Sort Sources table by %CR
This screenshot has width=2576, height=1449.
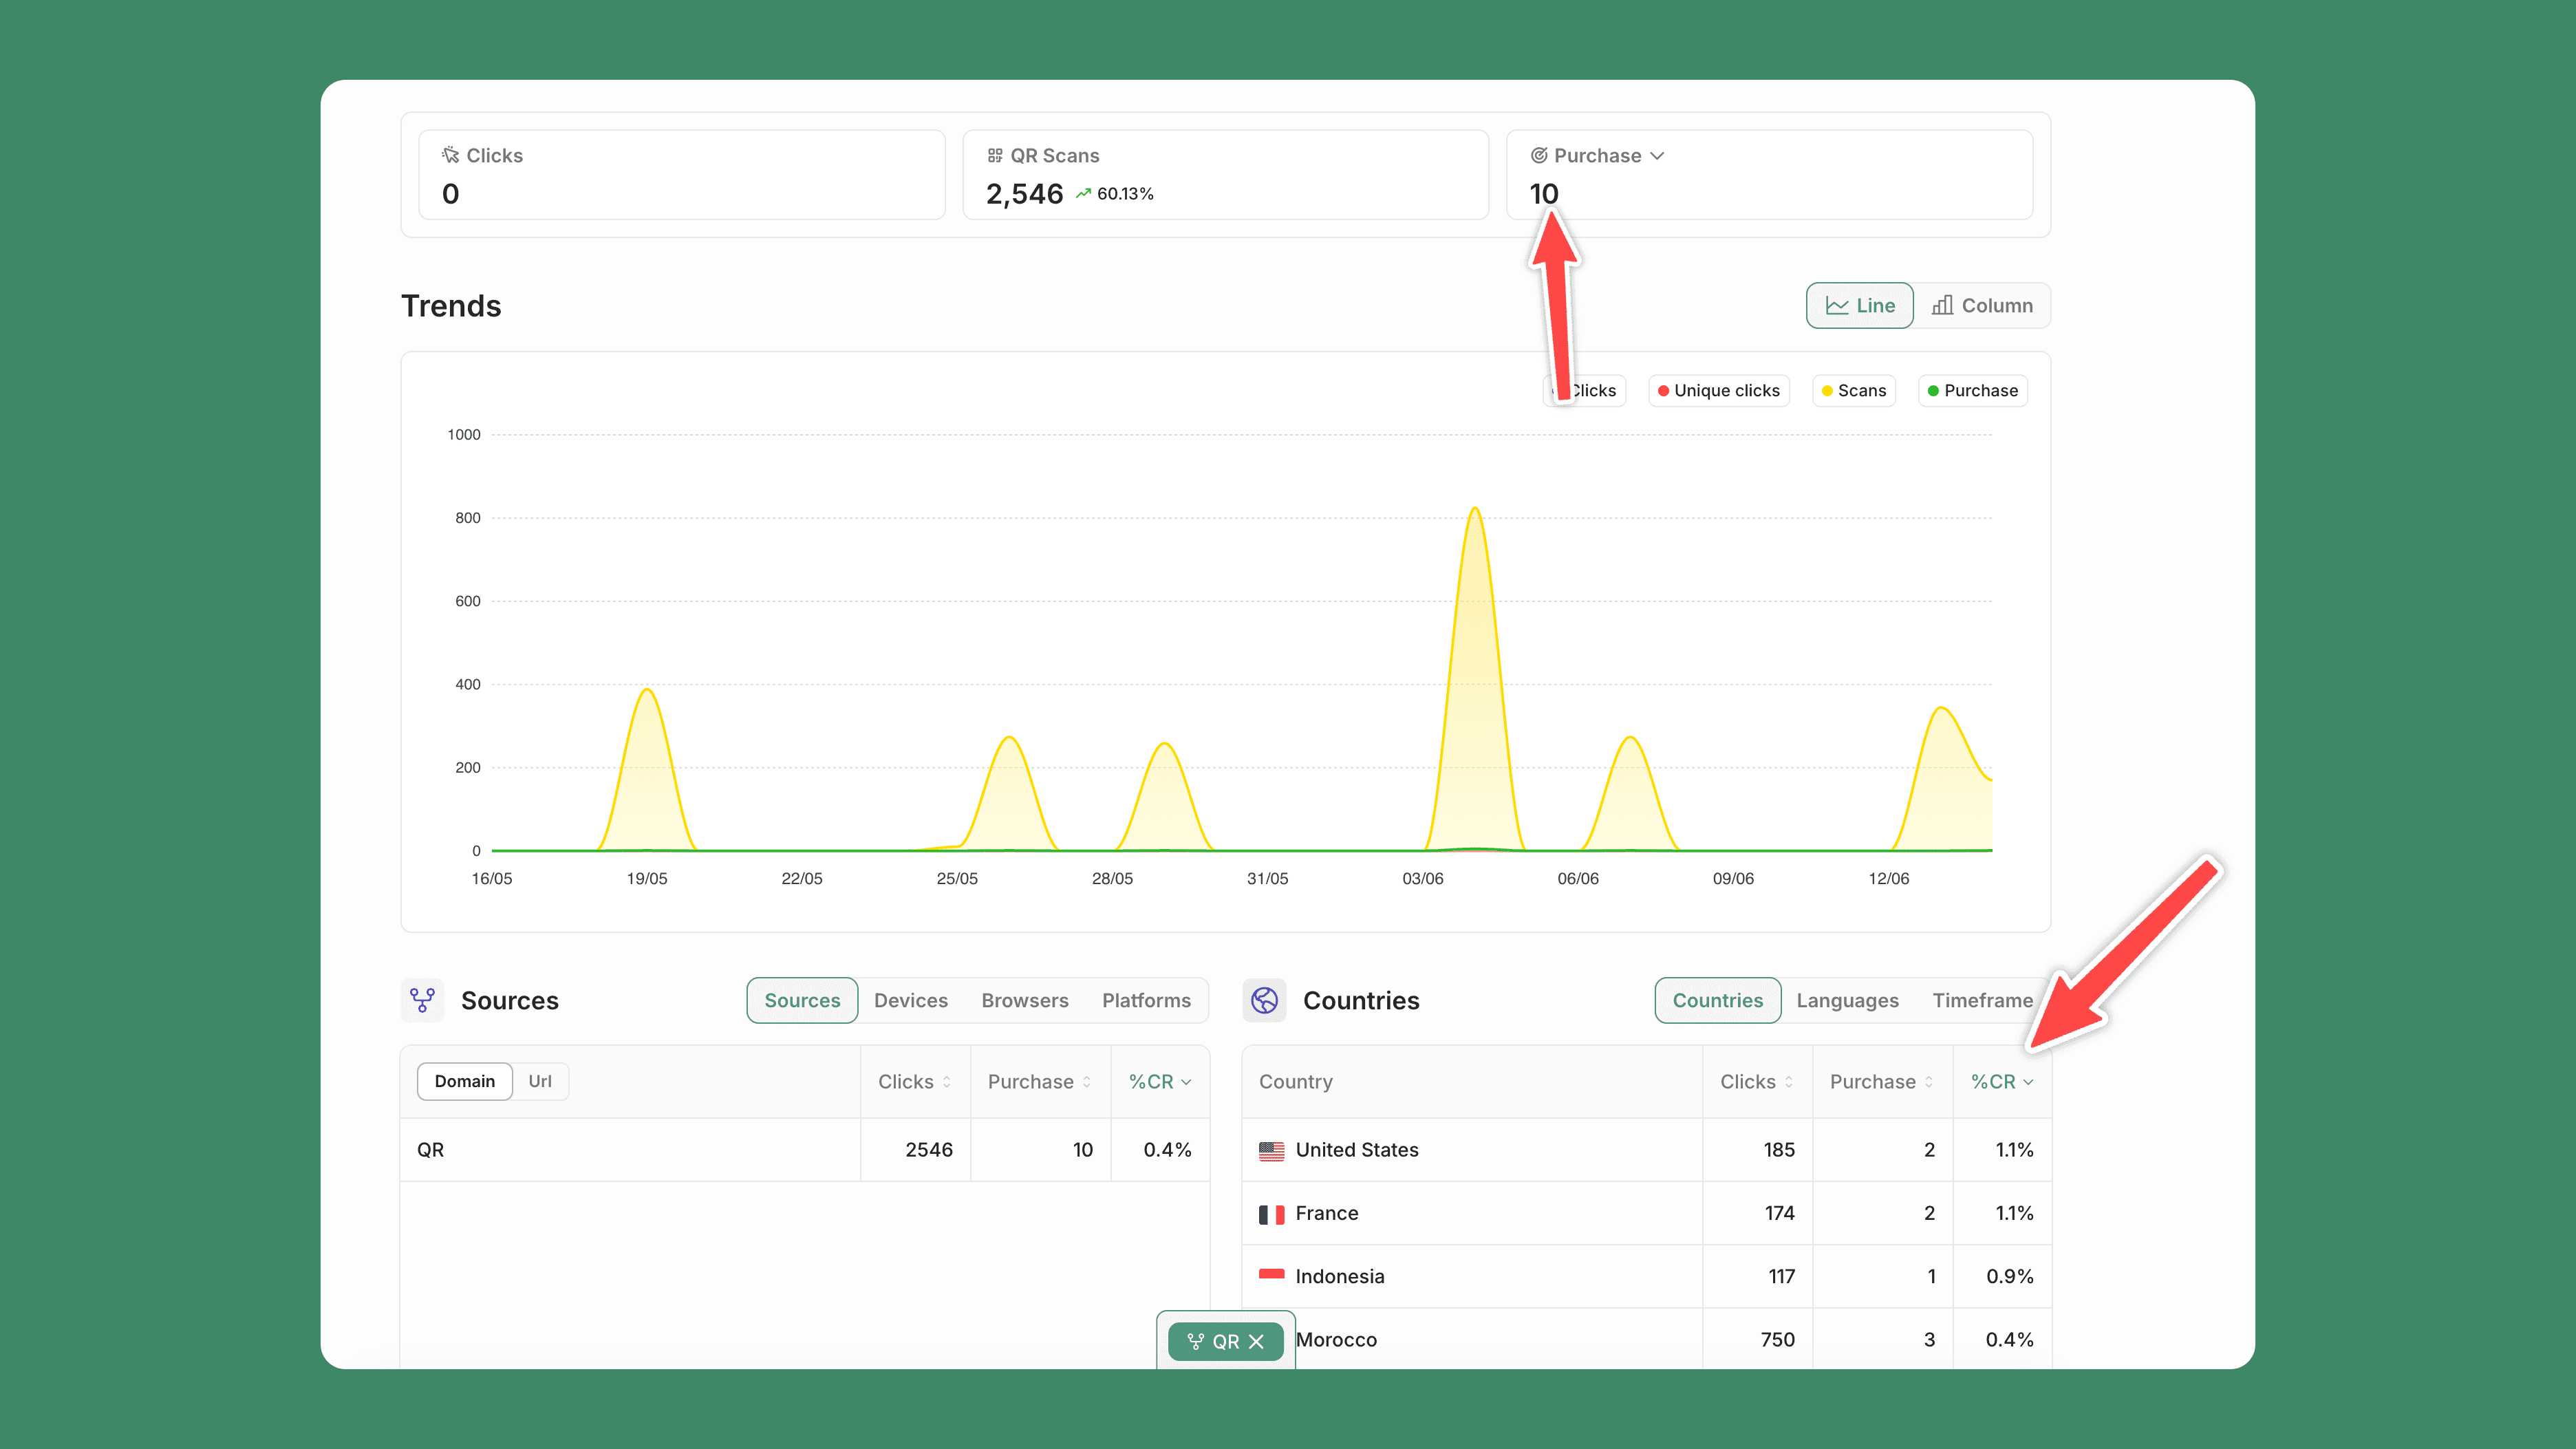[1160, 1082]
